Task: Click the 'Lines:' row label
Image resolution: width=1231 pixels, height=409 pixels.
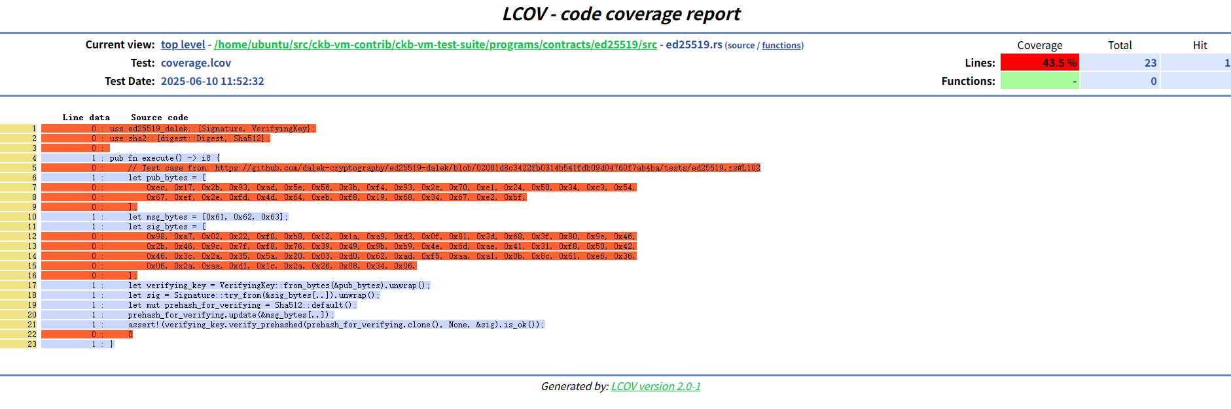Action: click(x=980, y=63)
